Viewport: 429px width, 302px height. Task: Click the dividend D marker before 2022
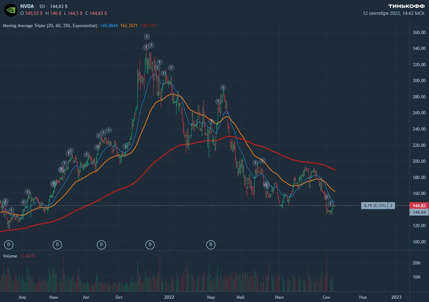point(150,244)
